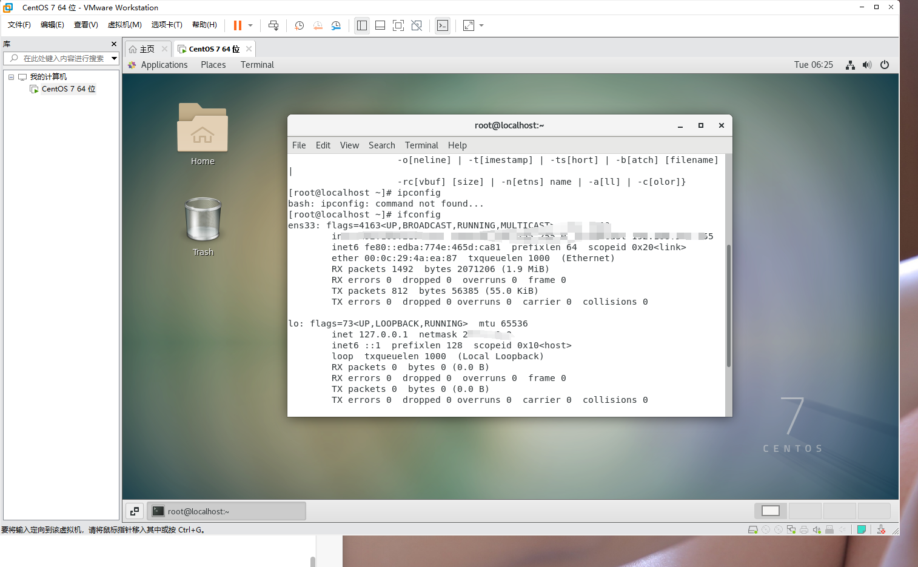
Task: Open the terminal's Search menu
Action: 382,145
